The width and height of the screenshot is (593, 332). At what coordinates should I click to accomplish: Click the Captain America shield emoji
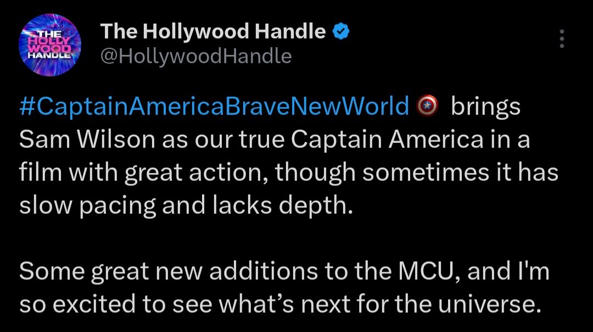tap(427, 106)
